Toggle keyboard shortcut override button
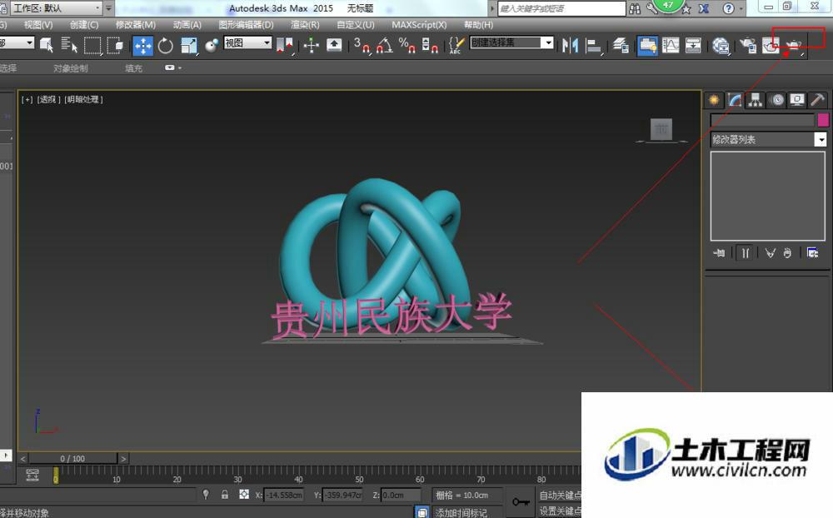The width and height of the screenshot is (833, 518). [334, 45]
